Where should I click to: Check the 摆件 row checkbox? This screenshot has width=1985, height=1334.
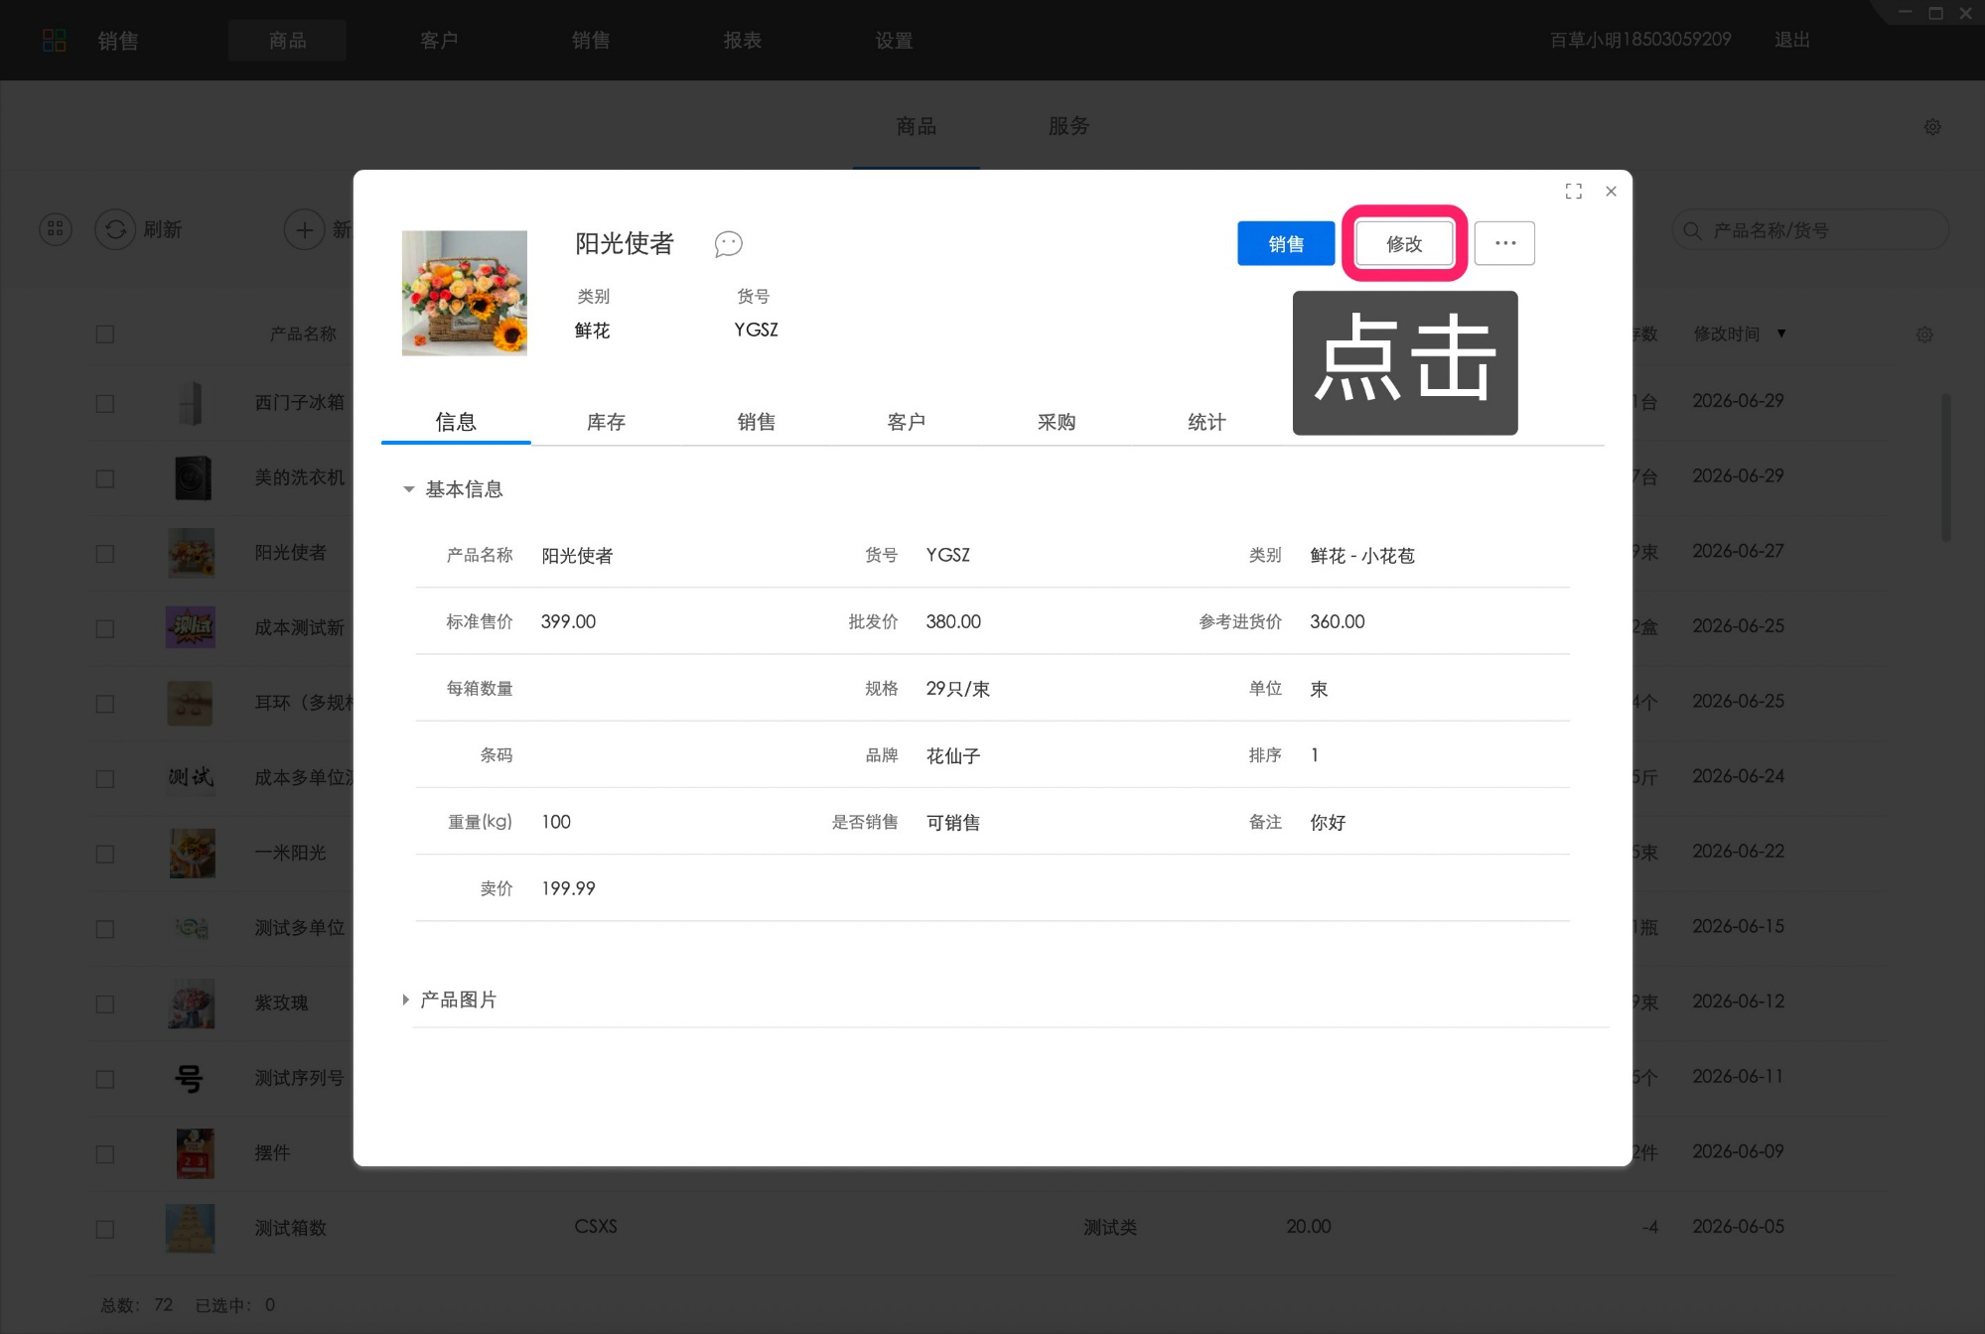coord(105,1154)
